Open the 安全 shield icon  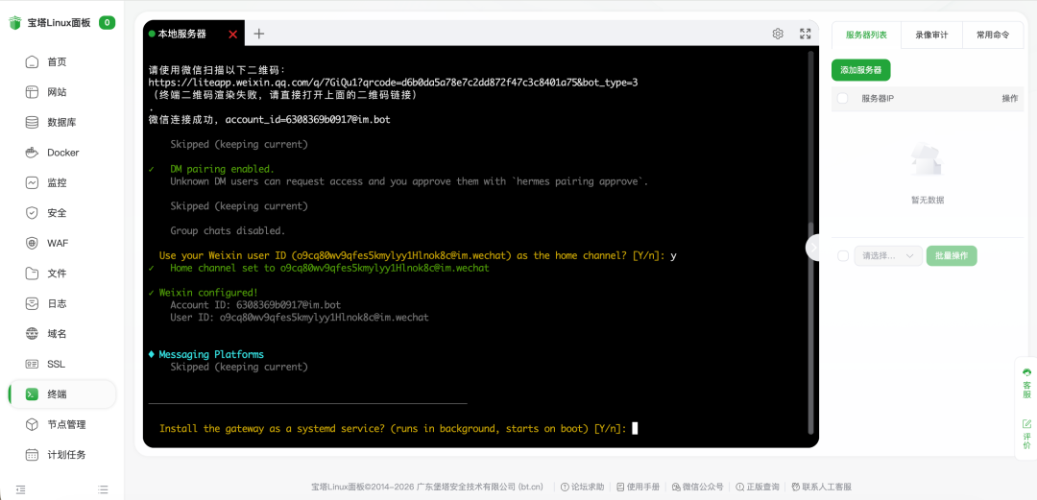click(x=33, y=213)
